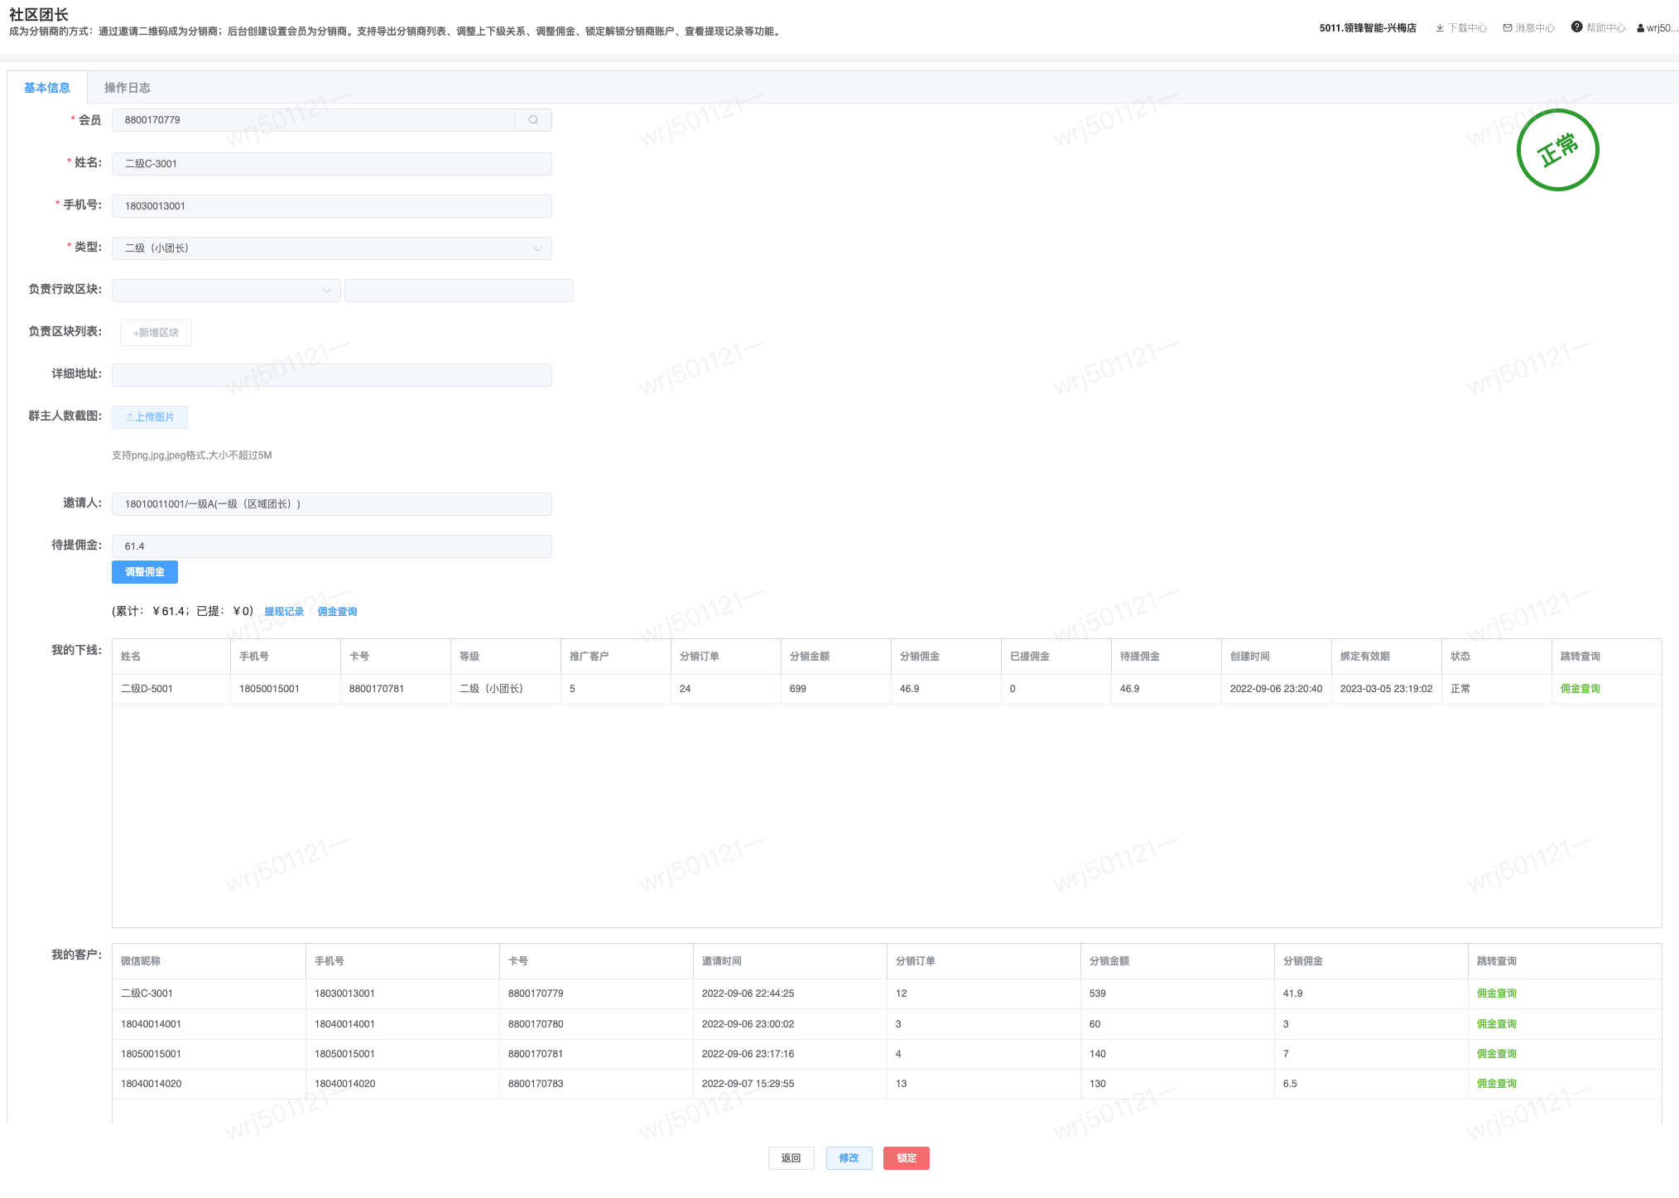1679x1198 pixels.
Task: Open the 佣金查询 link beside 提现记录
Action: pyautogui.click(x=337, y=612)
